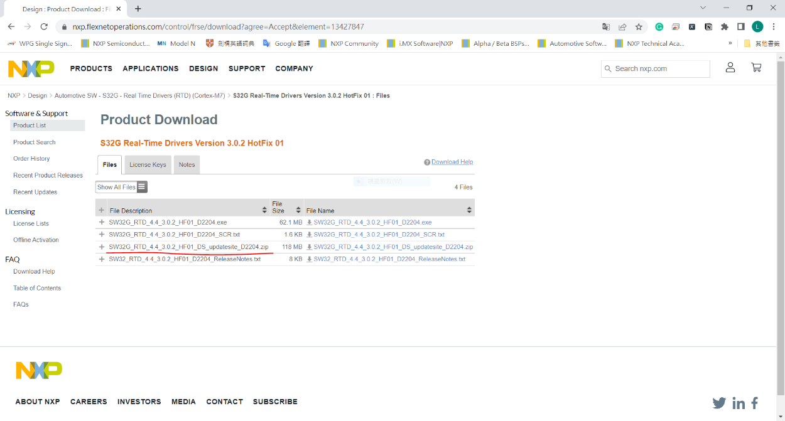
Task: Open Product Search in the sidebar
Action: pyautogui.click(x=35, y=142)
